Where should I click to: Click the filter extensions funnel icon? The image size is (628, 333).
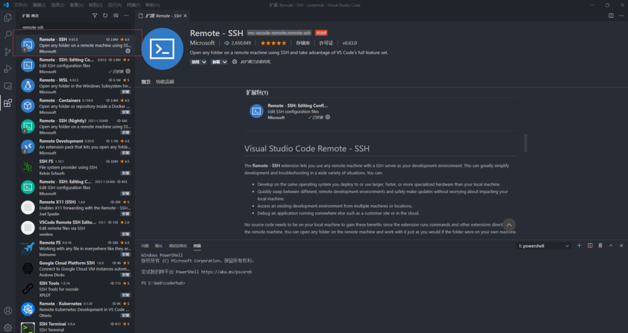tap(95, 15)
